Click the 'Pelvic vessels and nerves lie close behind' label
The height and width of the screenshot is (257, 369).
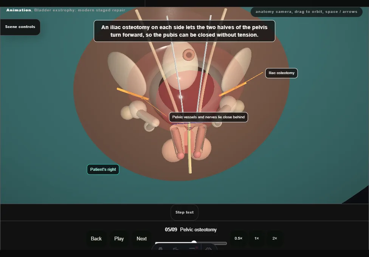click(208, 117)
